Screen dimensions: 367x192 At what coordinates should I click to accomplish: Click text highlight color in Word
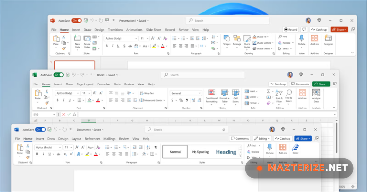point(87,154)
